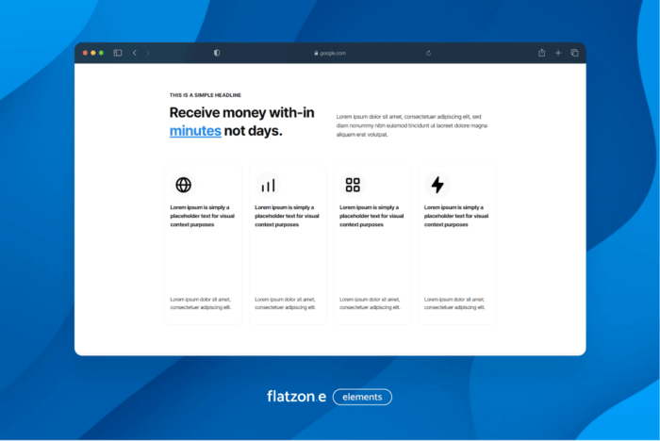Image resolution: width=660 pixels, height=441 pixels.
Task: Click the 'Receive money with-in' heading
Action: 241,112
